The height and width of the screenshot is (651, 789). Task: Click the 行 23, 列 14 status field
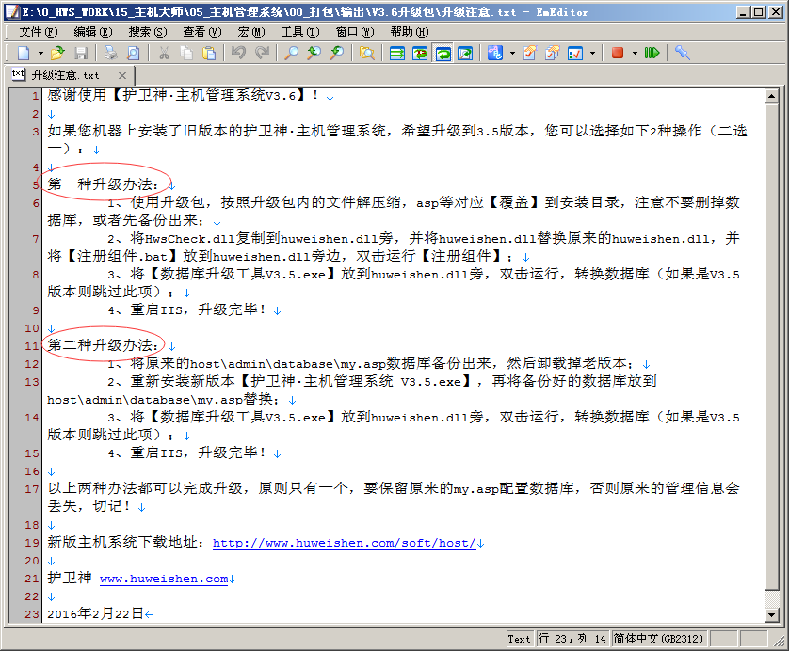572,639
